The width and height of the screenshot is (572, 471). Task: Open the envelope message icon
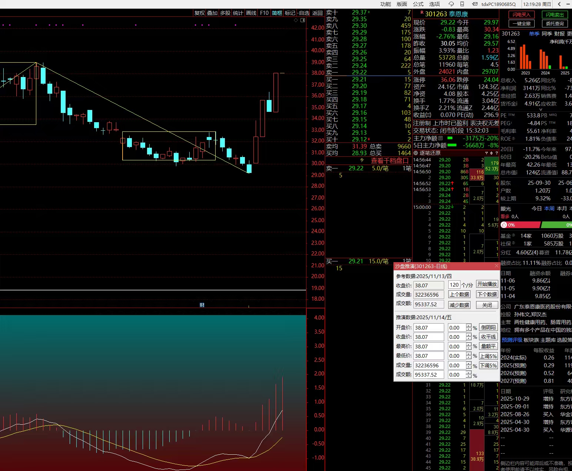[x=475, y=4]
